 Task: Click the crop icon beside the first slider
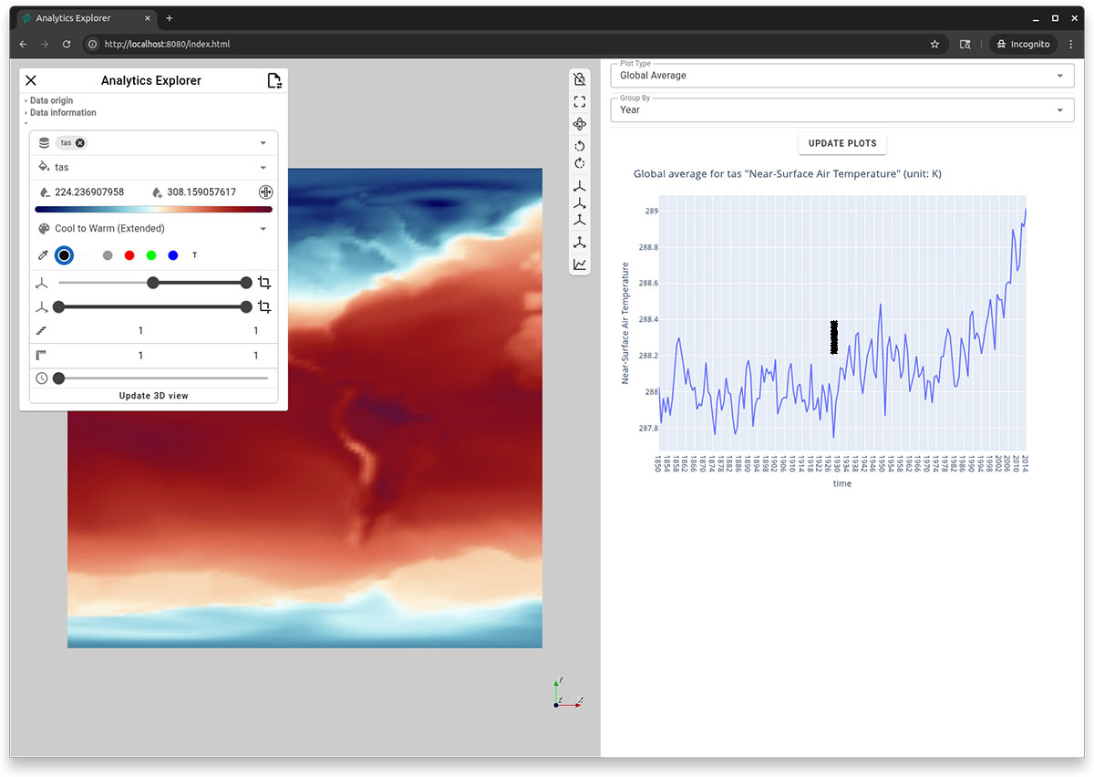point(264,283)
